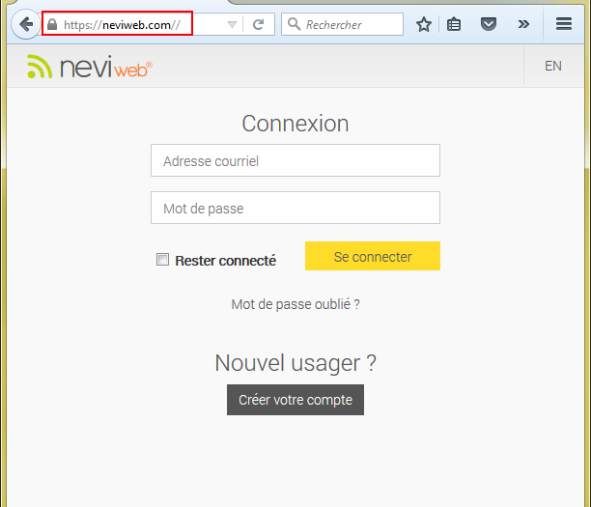Select the neviweb.com address bar
The width and height of the screenshot is (591, 507).
click(x=135, y=25)
